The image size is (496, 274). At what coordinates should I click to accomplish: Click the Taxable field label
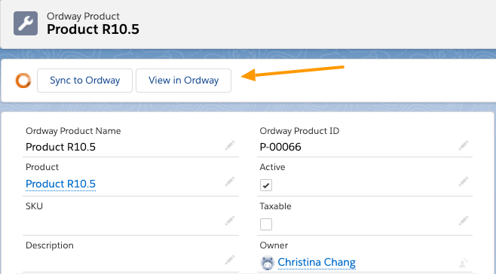(x=276, y=206)
